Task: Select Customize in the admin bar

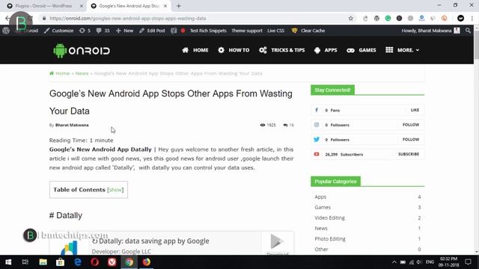Action: pyautogui.click(x=59, y=31)
